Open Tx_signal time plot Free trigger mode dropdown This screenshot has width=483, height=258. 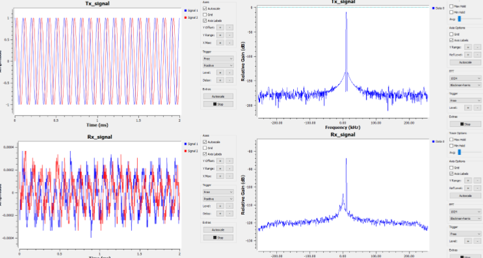click(218, 58)
